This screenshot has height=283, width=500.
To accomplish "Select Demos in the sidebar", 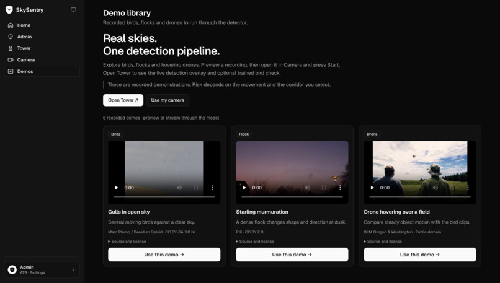I will [42, 71].
